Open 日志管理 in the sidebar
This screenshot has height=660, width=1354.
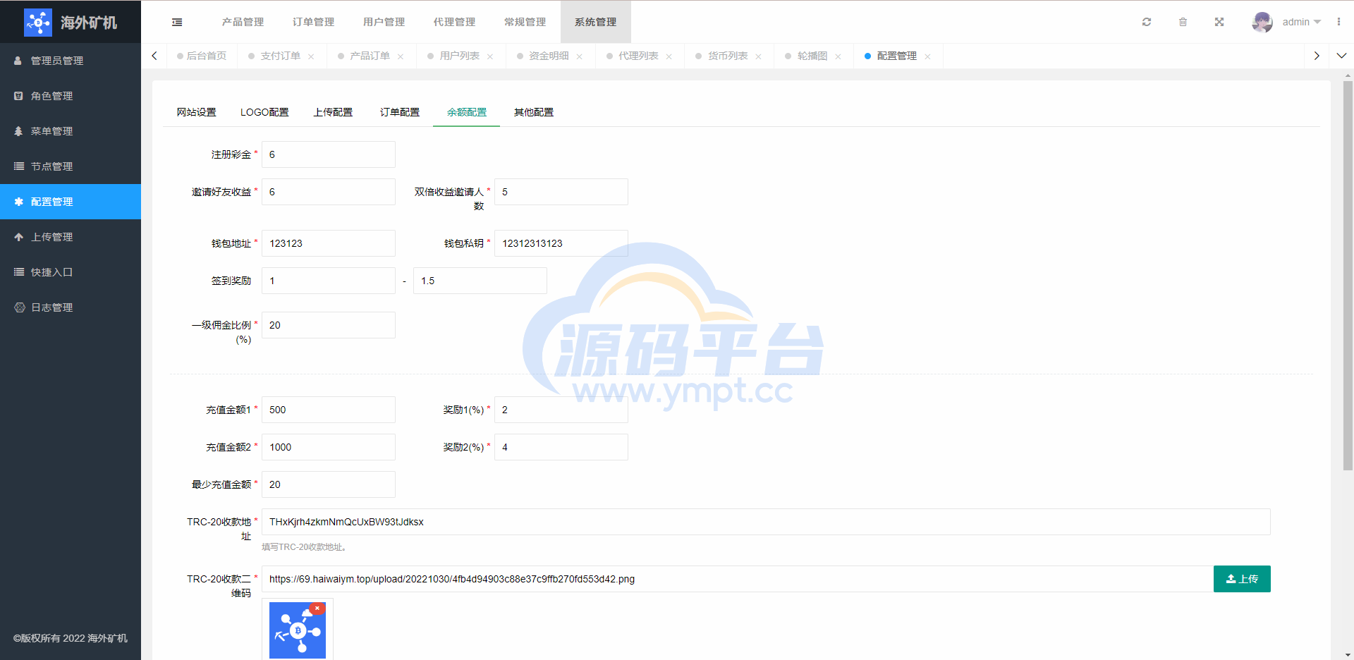(71, 307)
